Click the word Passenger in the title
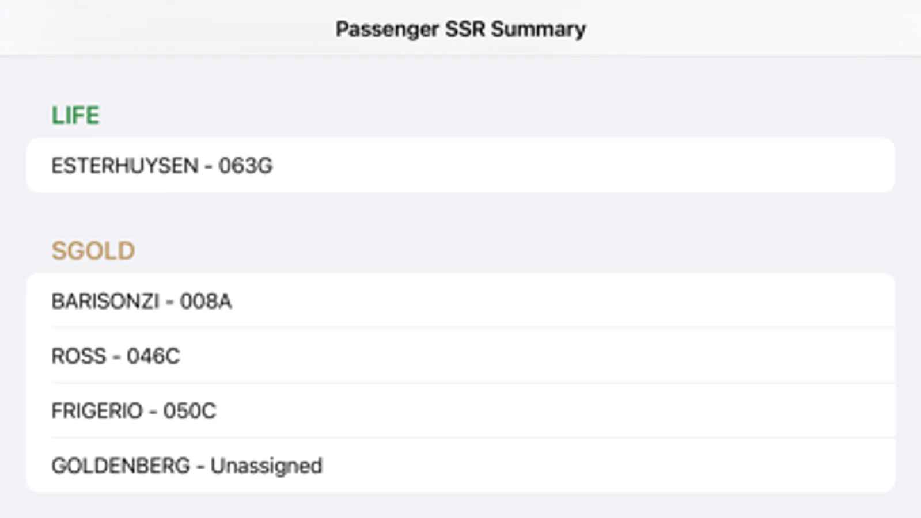This screenshot has height=518, width=921. 387,29
